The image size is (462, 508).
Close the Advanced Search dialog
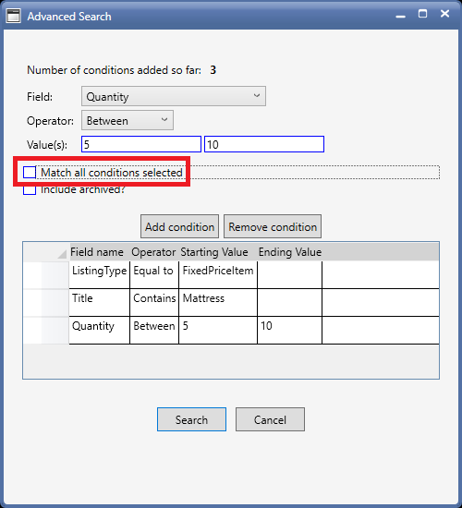click(x=444, y=14)
